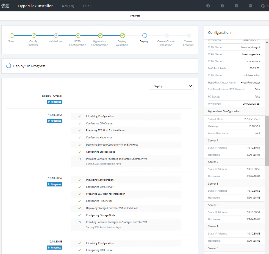Click the Validations step circle
The image size is (269, 254).
tap(56, 35)
